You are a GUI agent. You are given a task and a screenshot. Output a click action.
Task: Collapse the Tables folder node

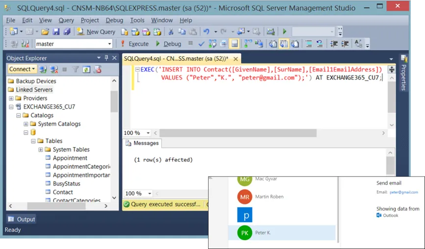click(x=33, y=141)
